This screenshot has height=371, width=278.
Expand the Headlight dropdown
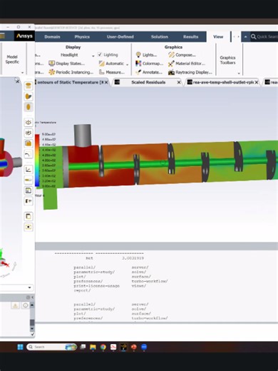[x=93, y=56]
